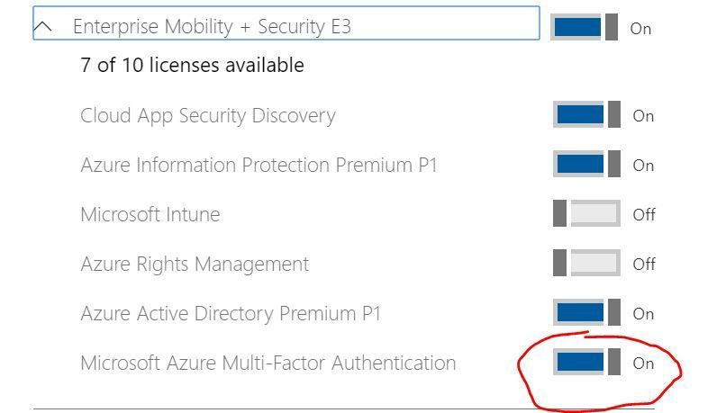The width and height of the screenshot is (726, 413).
Task: Select the Microsoft Intune service label
Action: pos(150,215)
